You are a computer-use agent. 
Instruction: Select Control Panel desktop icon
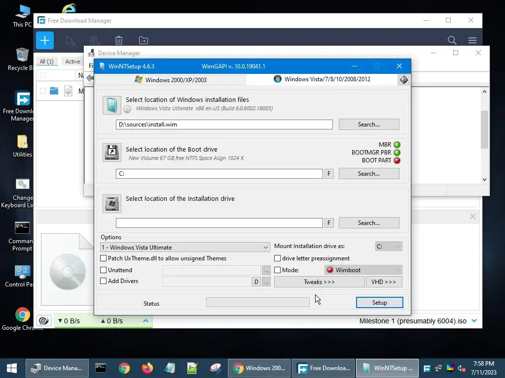coord(21,277)
